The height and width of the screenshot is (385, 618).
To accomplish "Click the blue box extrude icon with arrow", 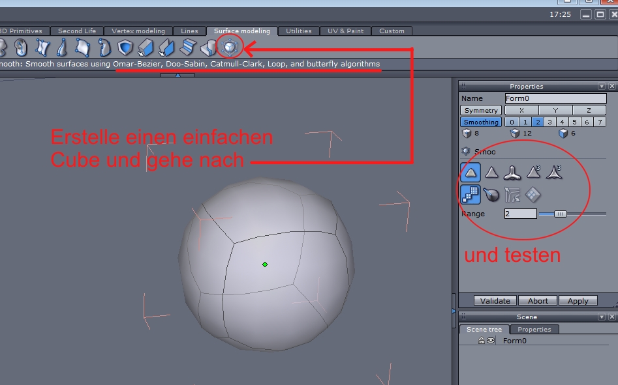I will [146, 48].
